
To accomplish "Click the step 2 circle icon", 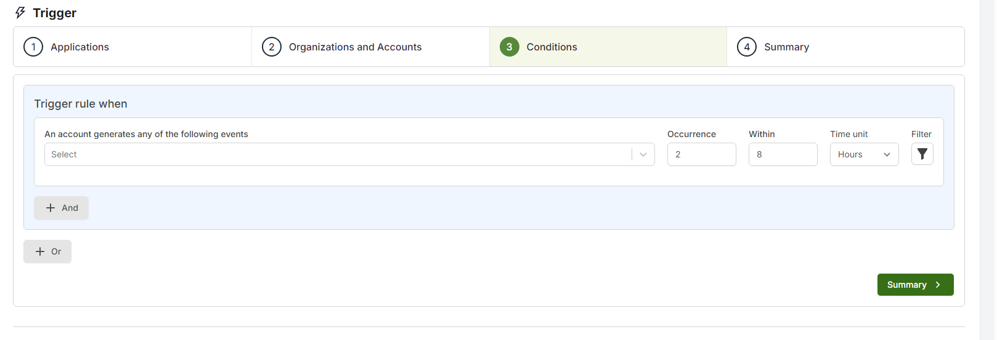I will point(272,47).
